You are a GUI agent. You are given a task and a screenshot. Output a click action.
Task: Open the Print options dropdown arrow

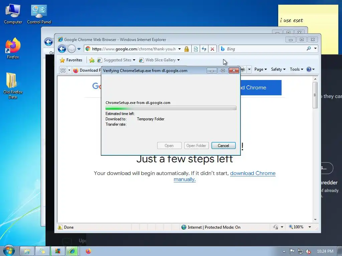[249, 69]
